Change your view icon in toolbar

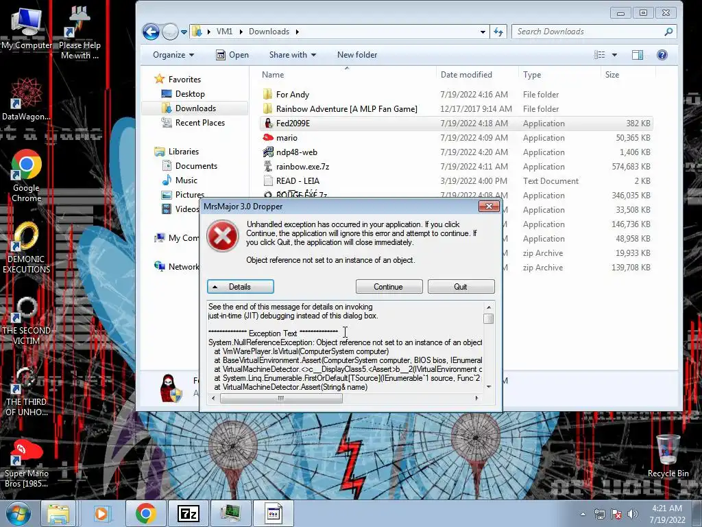coord(599,55)
